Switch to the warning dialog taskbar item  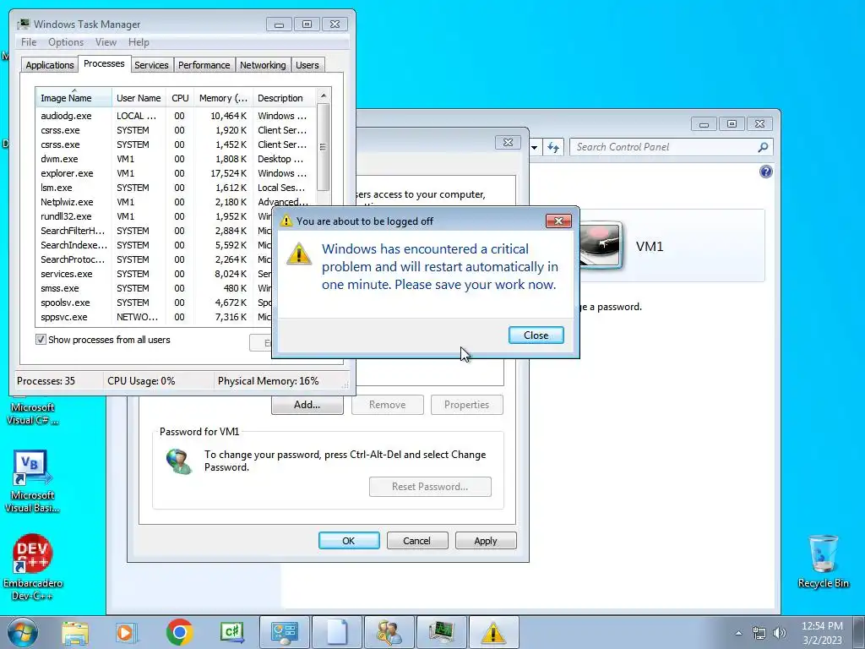(x=493, y=632)
